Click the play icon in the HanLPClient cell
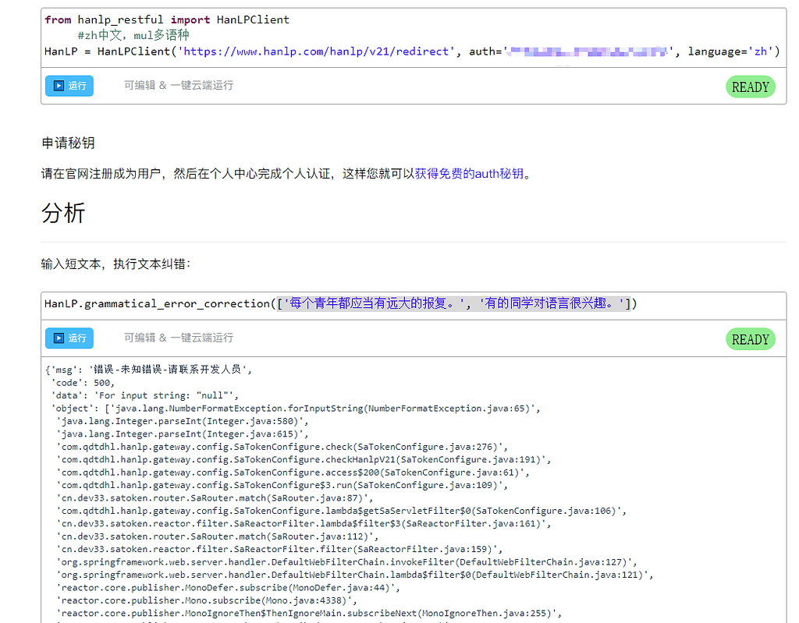Viewport: 799px width, 623px height. pyautogui.click(x=58, y=86)
